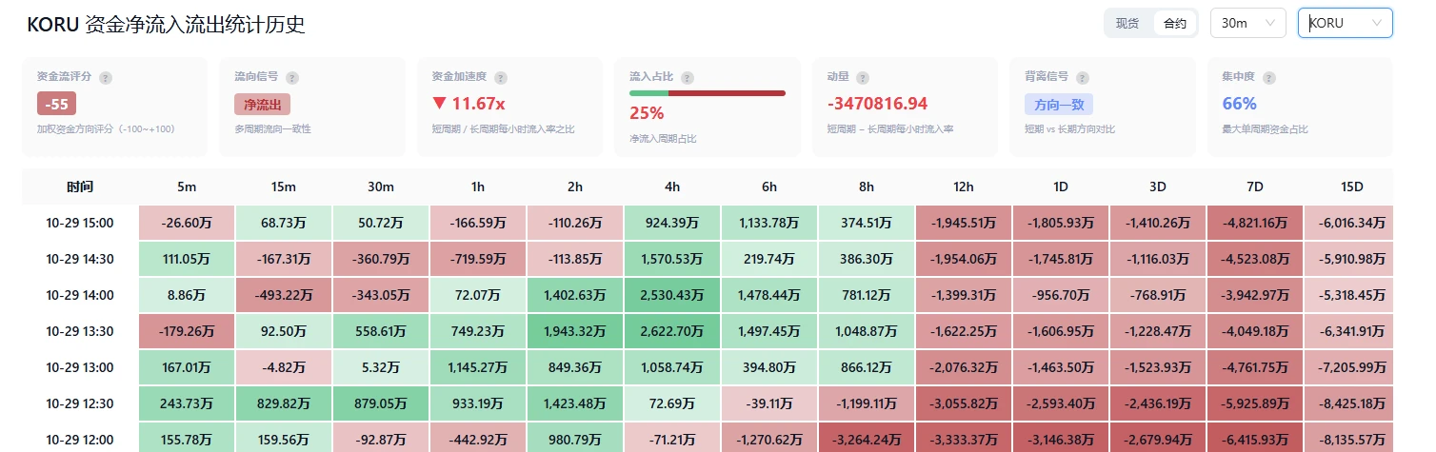Image resolution: width=1436 pixels, height=452 pixels.
Task: Click question mark icon beside 动量
Action: 863,78
